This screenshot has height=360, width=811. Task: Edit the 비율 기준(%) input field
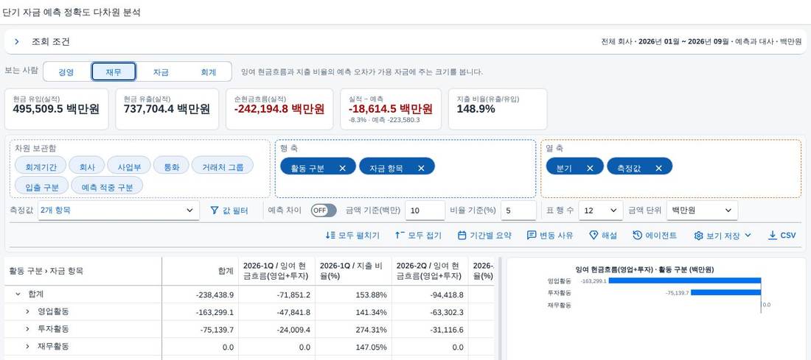coord(518,211)
